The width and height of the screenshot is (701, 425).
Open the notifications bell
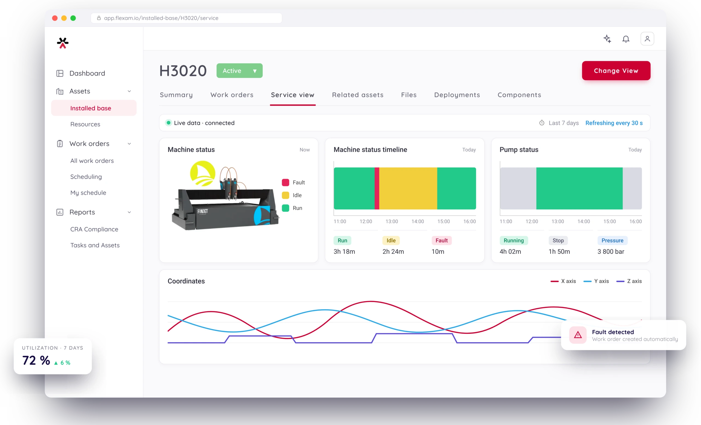coord(626,39)
